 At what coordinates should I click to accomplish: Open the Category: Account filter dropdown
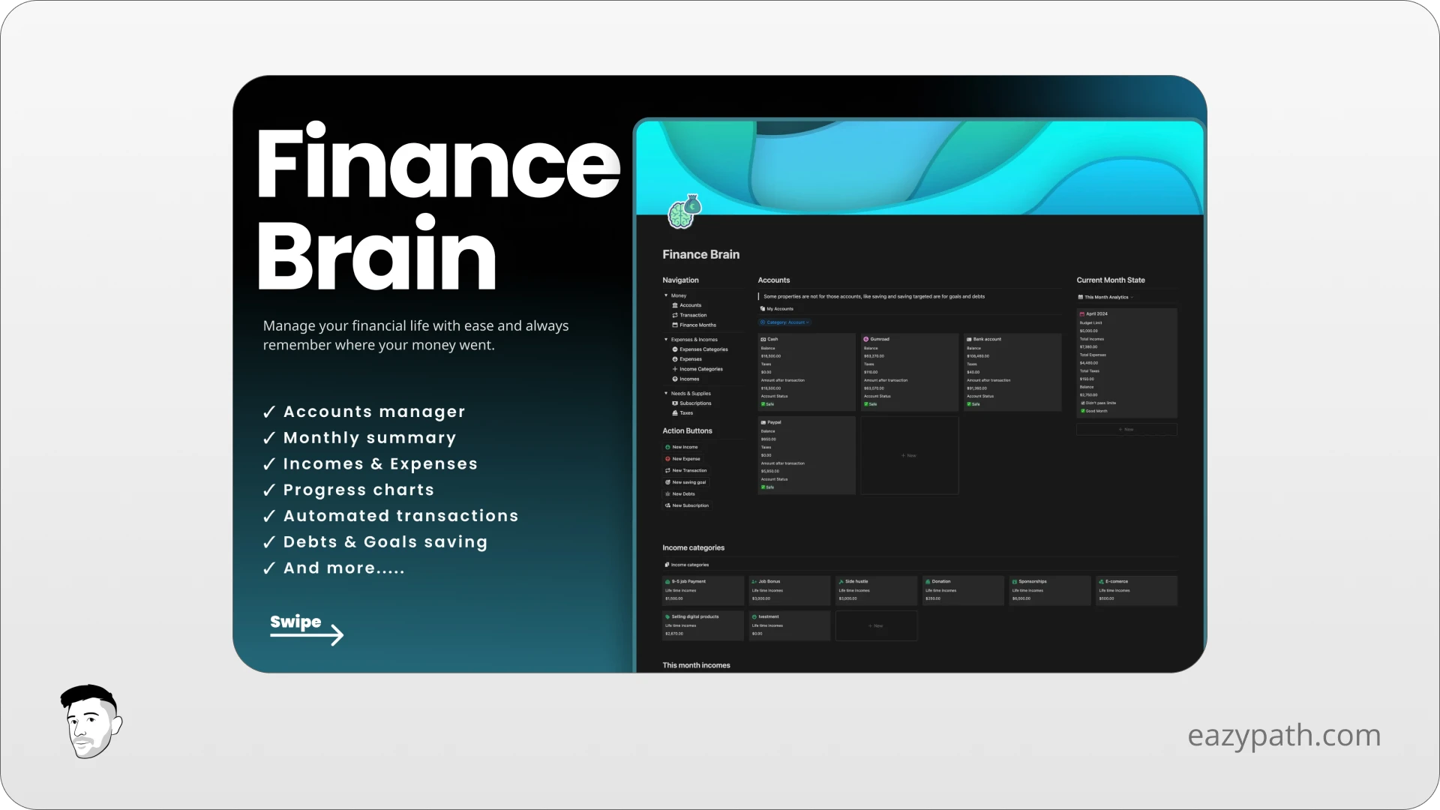tap(785, 322)
